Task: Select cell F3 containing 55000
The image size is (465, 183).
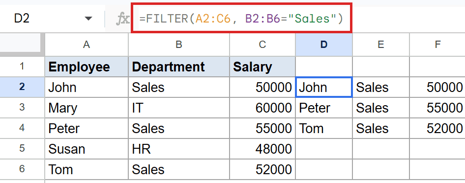Action: [437, 108]
